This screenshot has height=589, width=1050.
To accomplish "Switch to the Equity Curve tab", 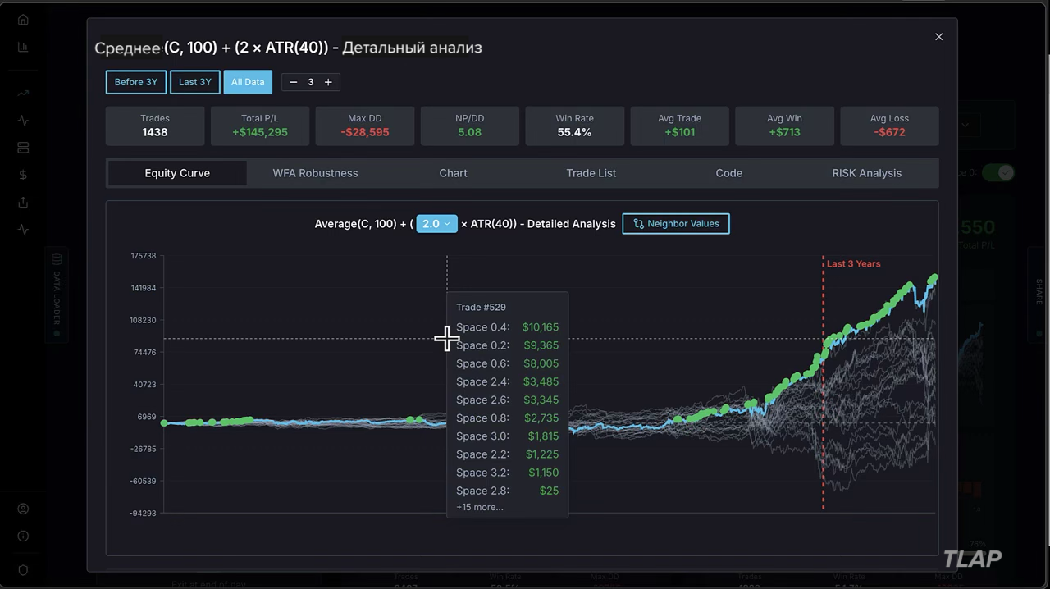I will coord(177,173).
